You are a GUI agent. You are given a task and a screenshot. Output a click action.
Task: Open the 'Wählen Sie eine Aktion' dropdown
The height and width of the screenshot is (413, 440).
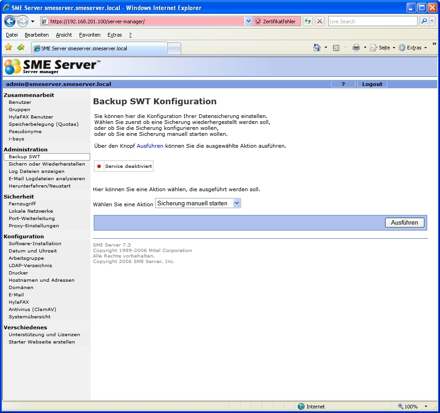(x=198, y=203)
